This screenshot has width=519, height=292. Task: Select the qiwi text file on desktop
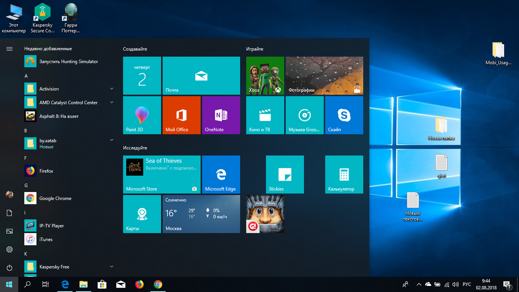pos(441,167)
